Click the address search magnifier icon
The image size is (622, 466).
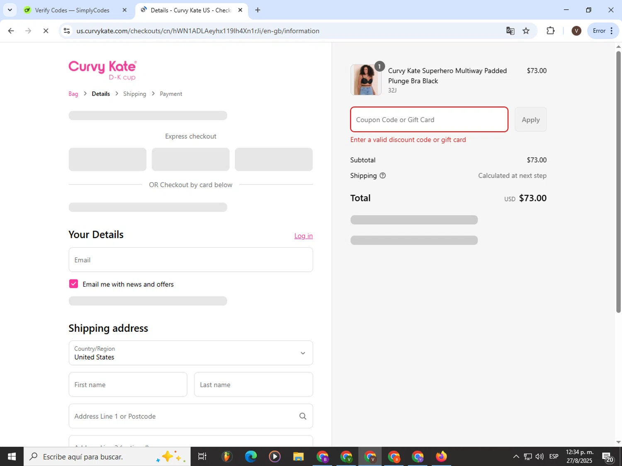pyautogui.click(x=303, y=416)
